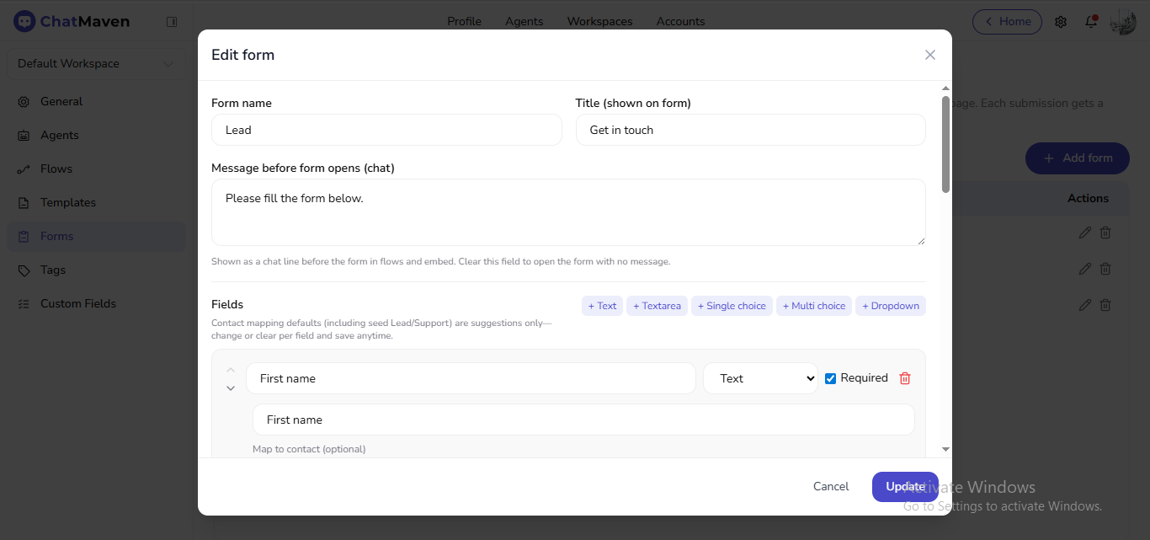Click the notification bell
The height and width of the screenshot is (540, 1150).
coord(1090,22)
